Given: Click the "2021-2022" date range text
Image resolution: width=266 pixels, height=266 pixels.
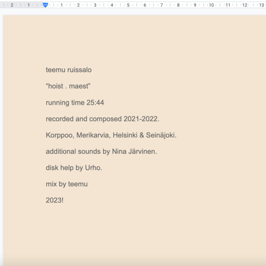Looking at the screenshot, I should coord(140,119).
